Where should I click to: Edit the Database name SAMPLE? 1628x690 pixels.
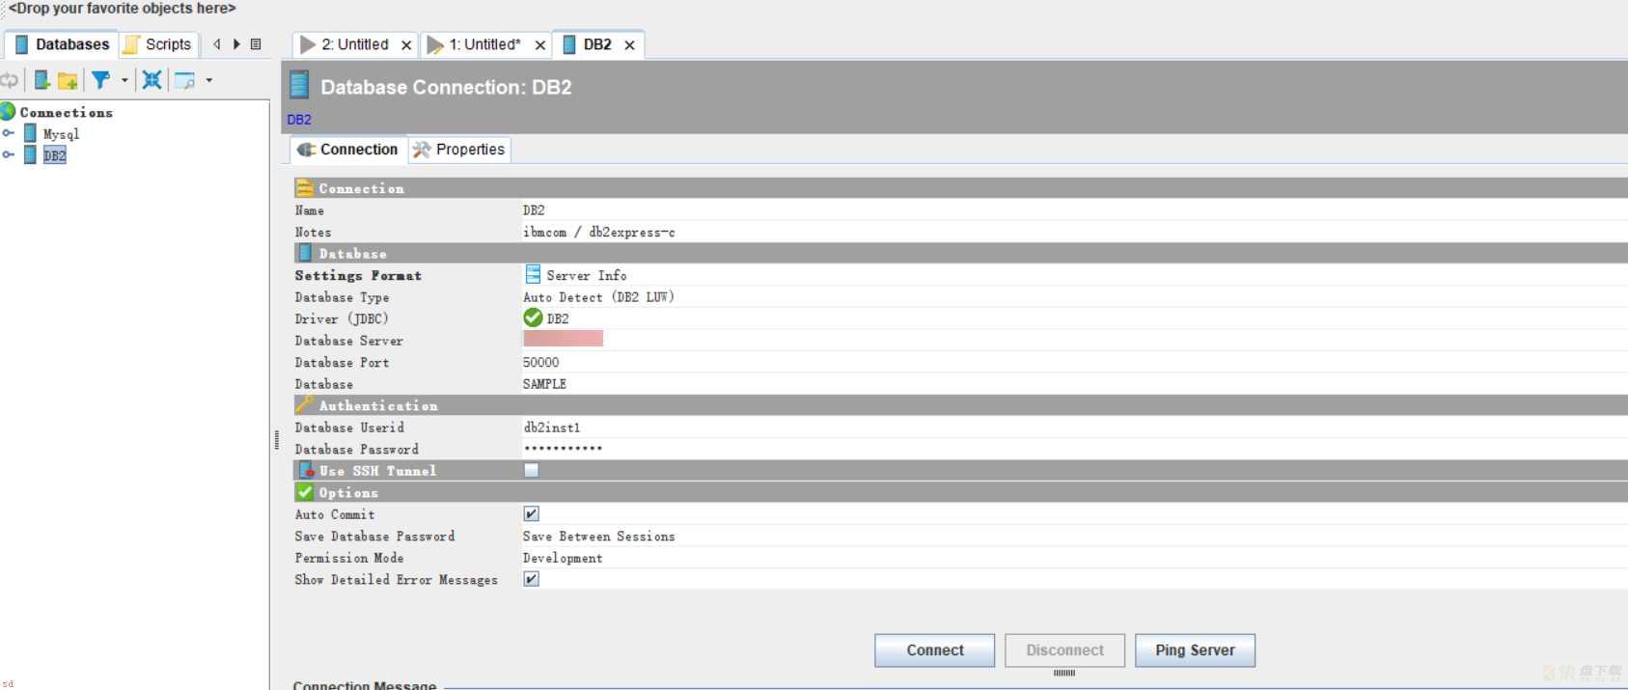point(1074,384)
